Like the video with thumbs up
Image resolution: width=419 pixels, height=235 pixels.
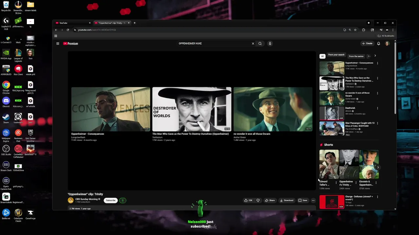pos(248,200)
